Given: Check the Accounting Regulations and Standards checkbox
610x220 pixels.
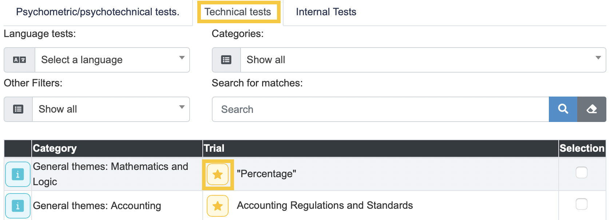Looking at the screenshot, I should (582, 204).
